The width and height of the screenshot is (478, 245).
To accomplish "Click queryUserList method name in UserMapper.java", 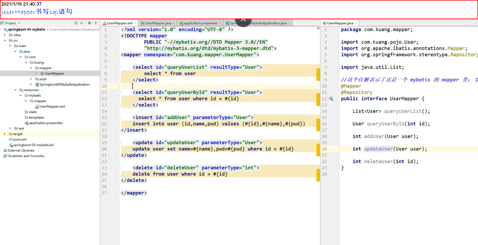I will tap(403, 111).
